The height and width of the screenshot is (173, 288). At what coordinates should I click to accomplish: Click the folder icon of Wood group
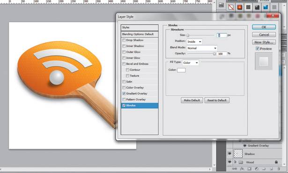[241, 162]
